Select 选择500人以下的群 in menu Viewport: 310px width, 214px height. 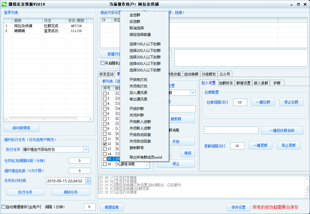pyautogui.click(x=145, y=70)
